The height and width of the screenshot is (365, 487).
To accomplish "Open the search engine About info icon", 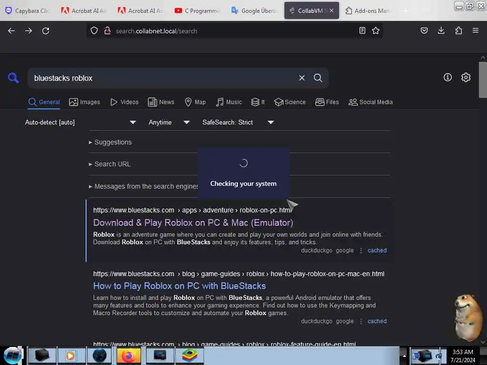I will 448,77.
